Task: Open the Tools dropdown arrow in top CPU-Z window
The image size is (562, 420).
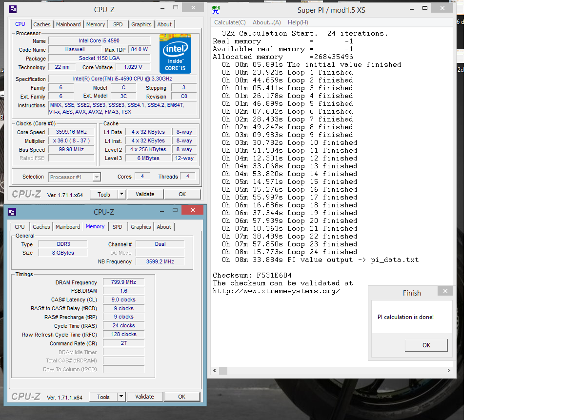Action: point(121,194)
